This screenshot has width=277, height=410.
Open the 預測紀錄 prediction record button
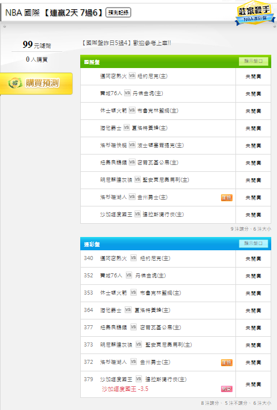click(x=118, y=13)
